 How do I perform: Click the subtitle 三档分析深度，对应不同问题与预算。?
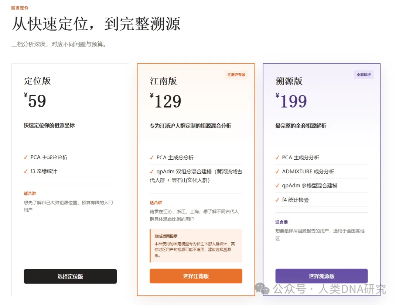(59, 44)
